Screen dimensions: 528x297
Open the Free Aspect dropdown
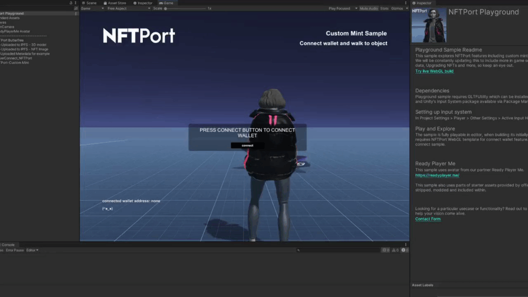coord(128,8)
